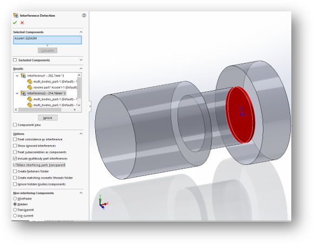Enable Component view checkbox
Viewport: 314px width, 244px height.
tap(15, 125)
